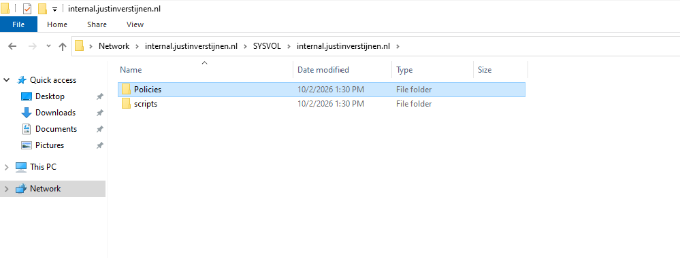The image size is (680, 258).
Task: Select the Policies folder name
Action: coord(148,90)
